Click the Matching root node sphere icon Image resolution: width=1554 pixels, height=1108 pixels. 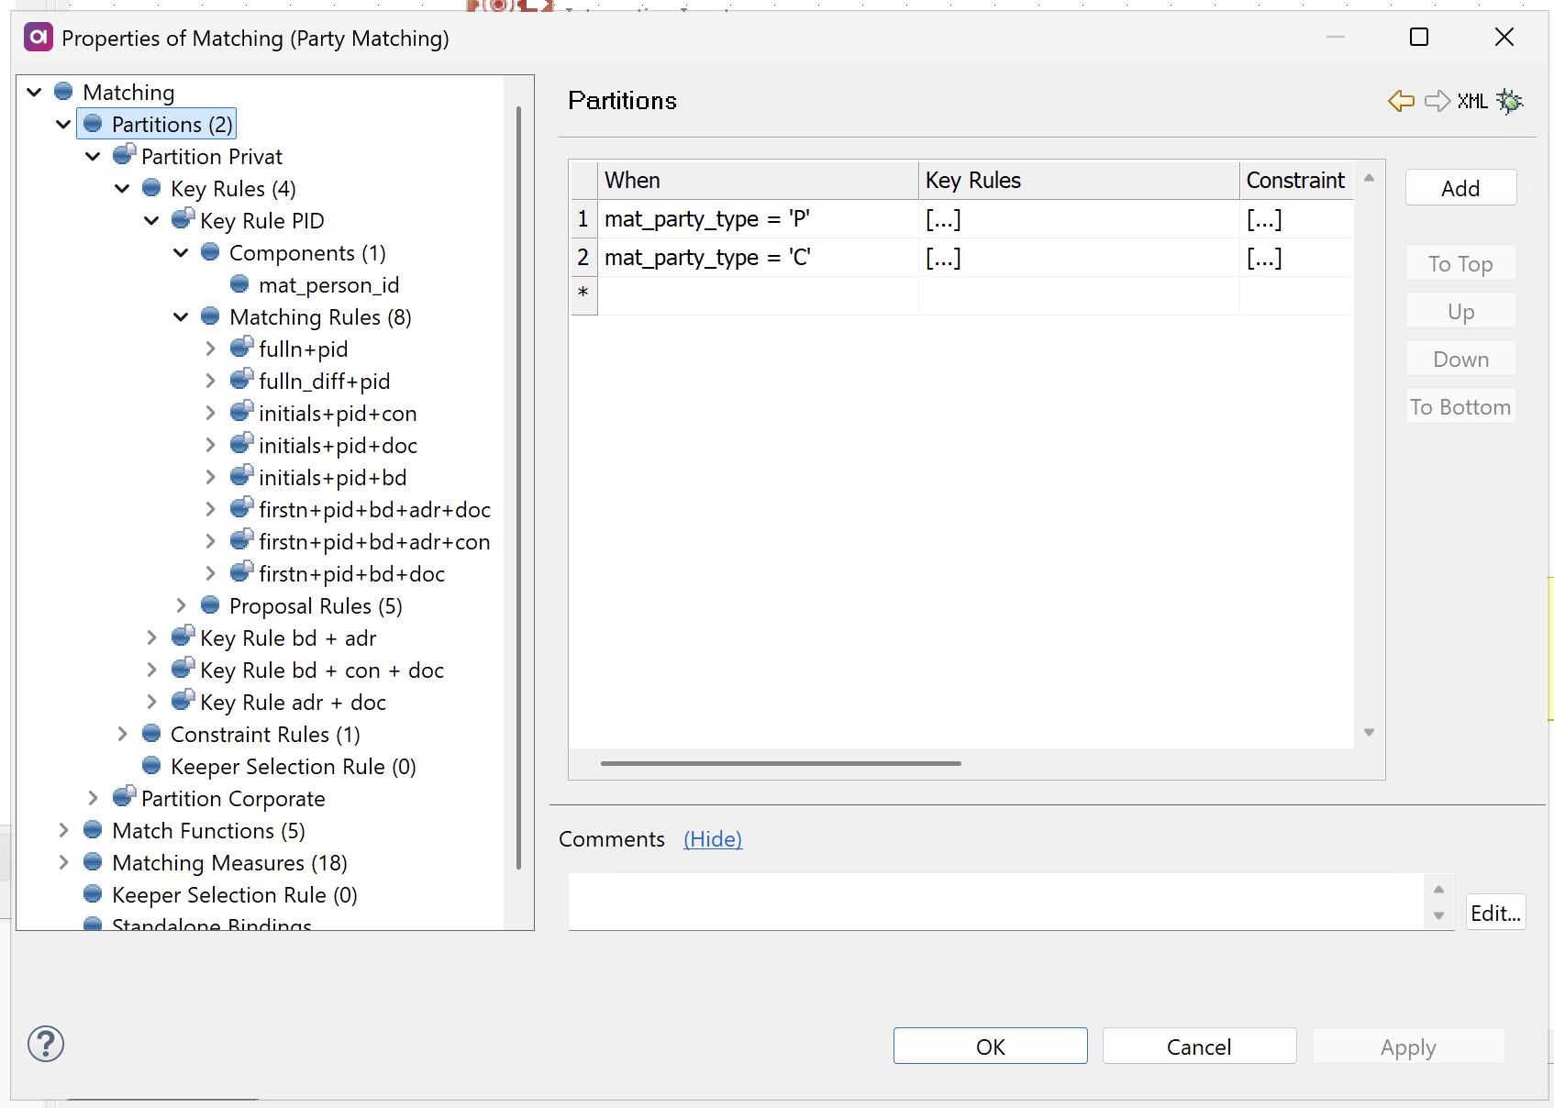[63, 91]
